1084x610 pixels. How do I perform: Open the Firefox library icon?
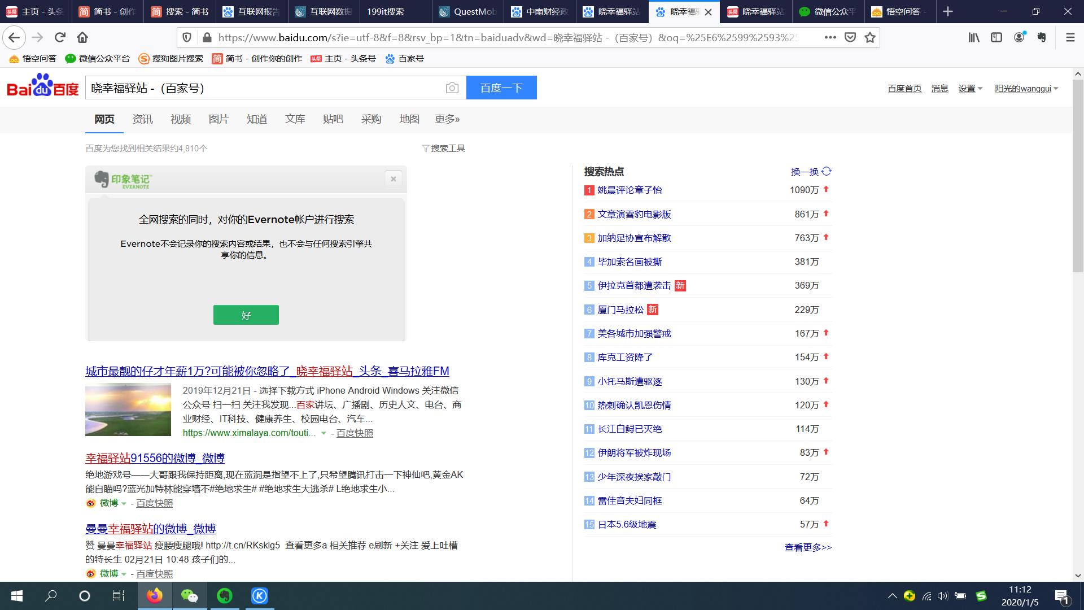(974, 37)
